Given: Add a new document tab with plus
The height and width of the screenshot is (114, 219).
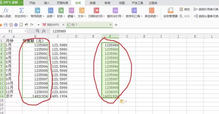Looking at the screenshot, I should [x=116, y=25].
